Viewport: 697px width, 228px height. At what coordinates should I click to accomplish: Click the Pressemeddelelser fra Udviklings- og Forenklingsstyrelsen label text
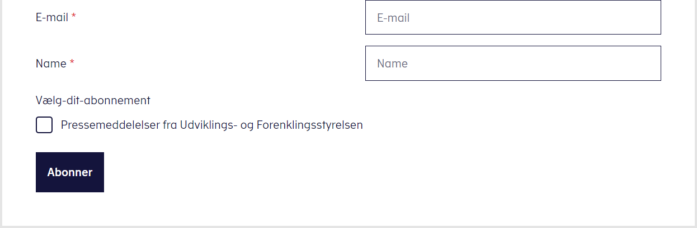point(211,125)
